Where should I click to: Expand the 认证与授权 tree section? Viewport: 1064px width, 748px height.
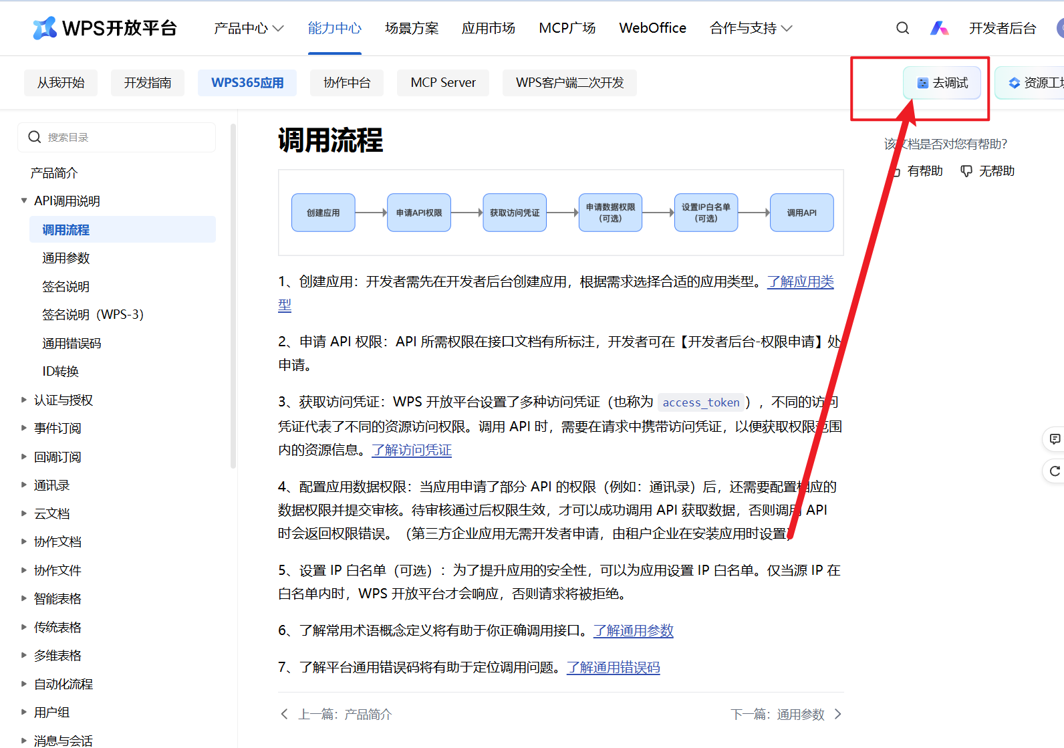tap(24, 400)
